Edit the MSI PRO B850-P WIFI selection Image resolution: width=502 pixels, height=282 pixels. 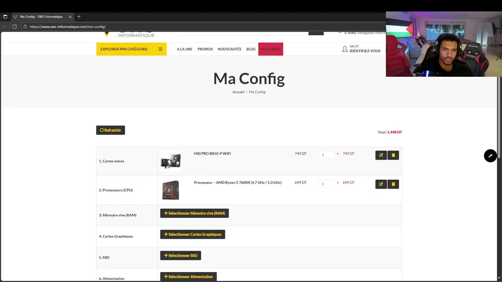[381, 155]
